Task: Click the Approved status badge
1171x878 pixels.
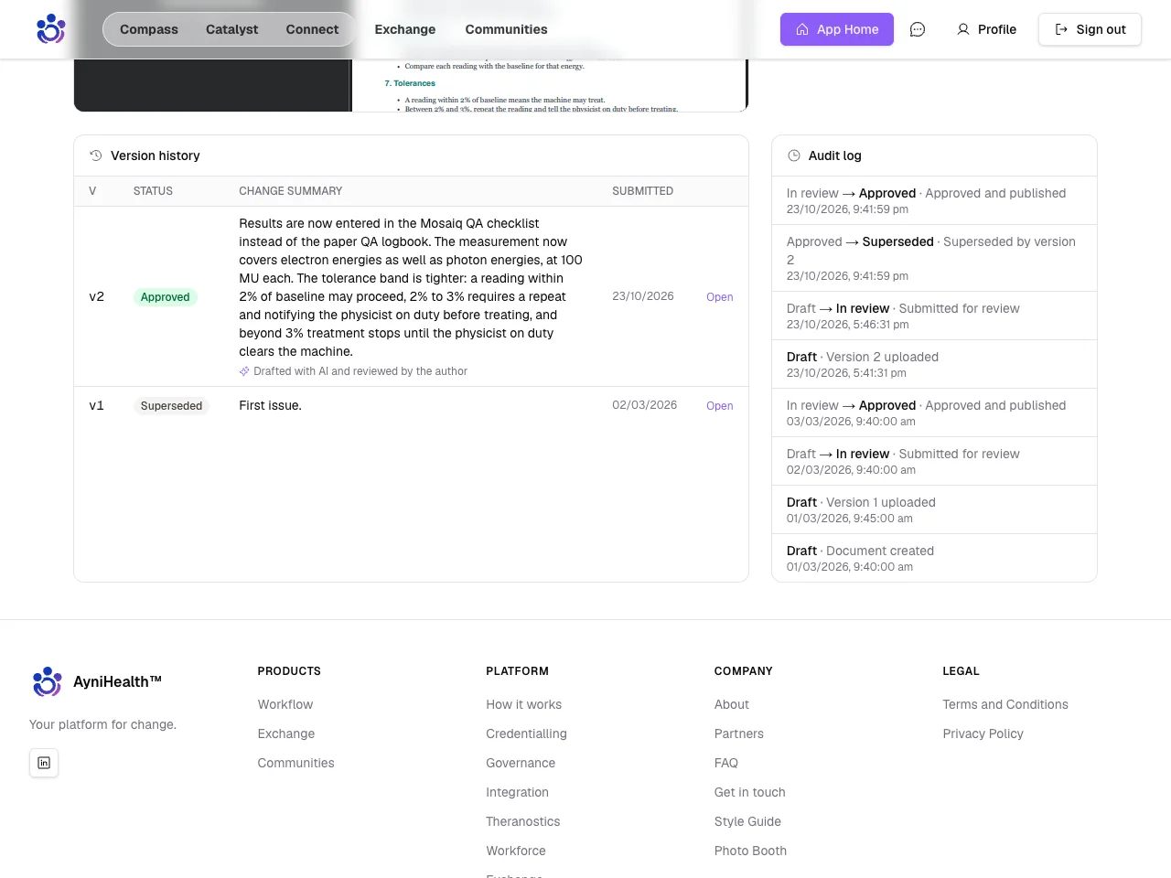Action: point(166,297)
